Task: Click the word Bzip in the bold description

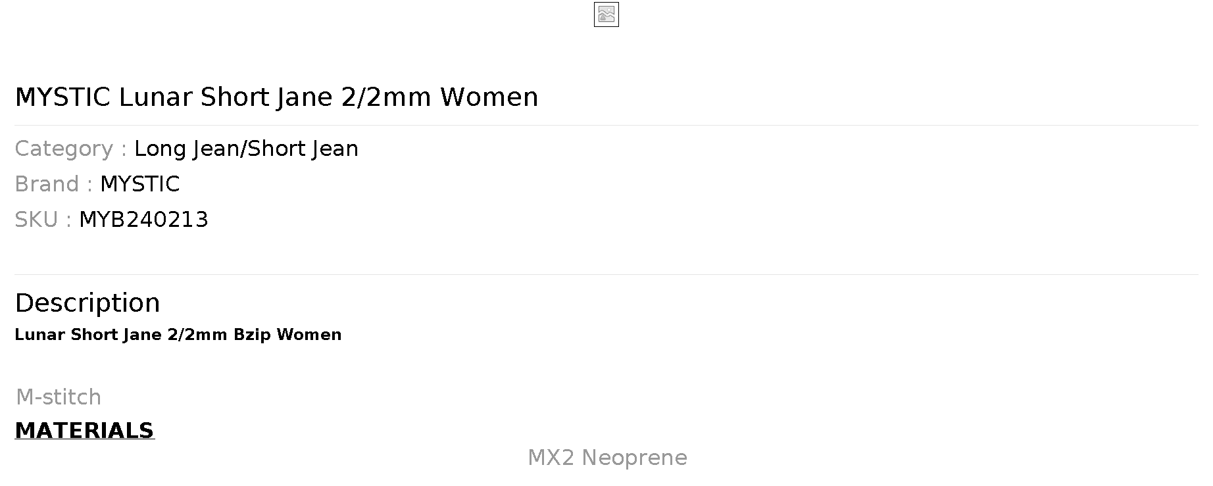Action: click(x=252, y=335)
